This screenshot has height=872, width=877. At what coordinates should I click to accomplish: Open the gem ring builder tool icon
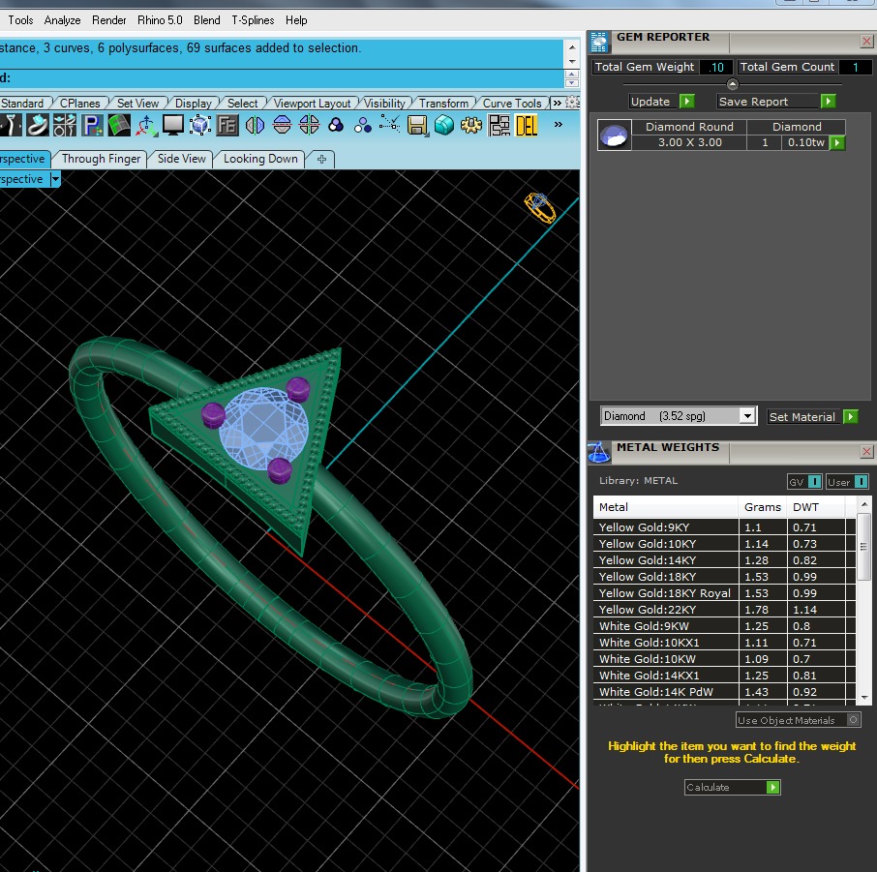click(x=37, y=125)
